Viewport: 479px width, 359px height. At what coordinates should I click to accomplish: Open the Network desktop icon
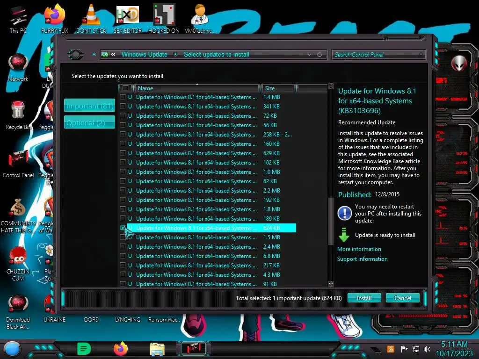(x=18, y=67)
